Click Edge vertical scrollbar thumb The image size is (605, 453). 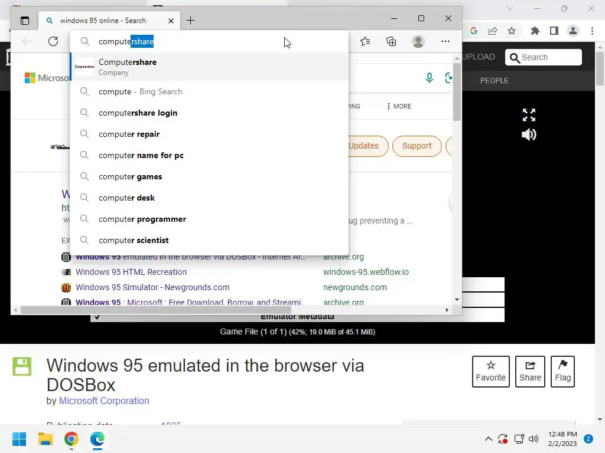pos(457,91)
